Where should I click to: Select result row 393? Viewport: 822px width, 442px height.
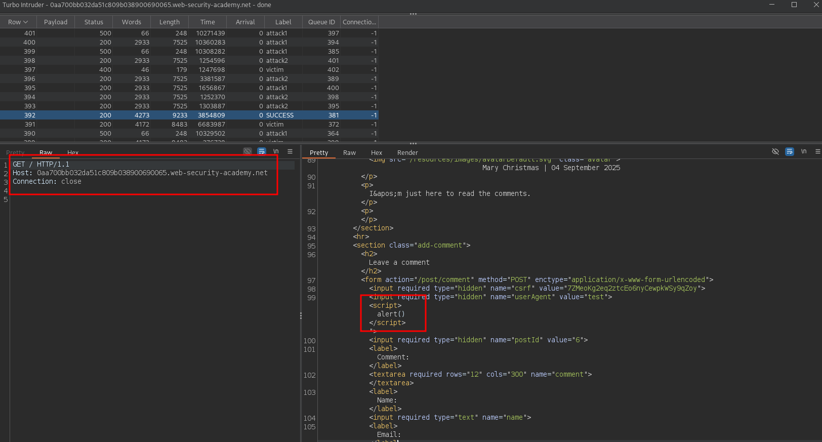[x=189, y=106]
